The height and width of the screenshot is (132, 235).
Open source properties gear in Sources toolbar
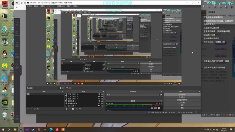(73, 109)
